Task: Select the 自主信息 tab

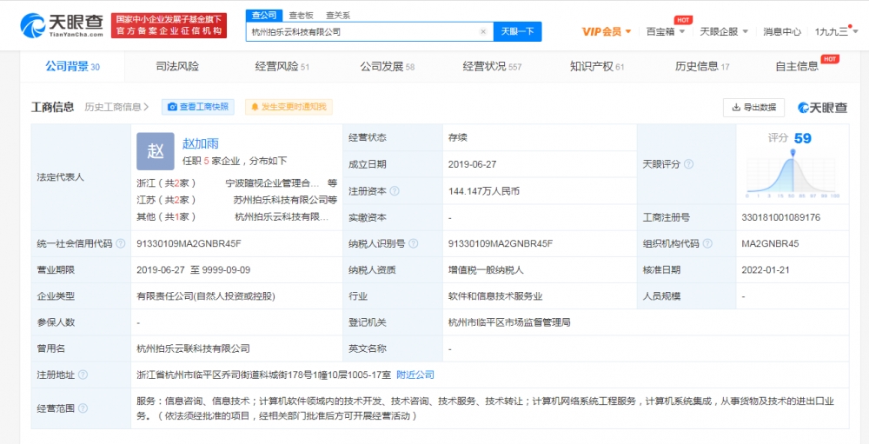Action: [x=796, y=67]
